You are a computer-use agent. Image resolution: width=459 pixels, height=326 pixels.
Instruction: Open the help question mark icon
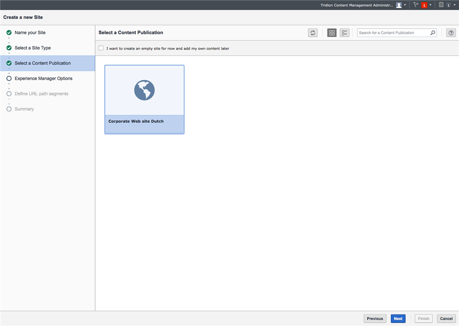click(451, 33)
